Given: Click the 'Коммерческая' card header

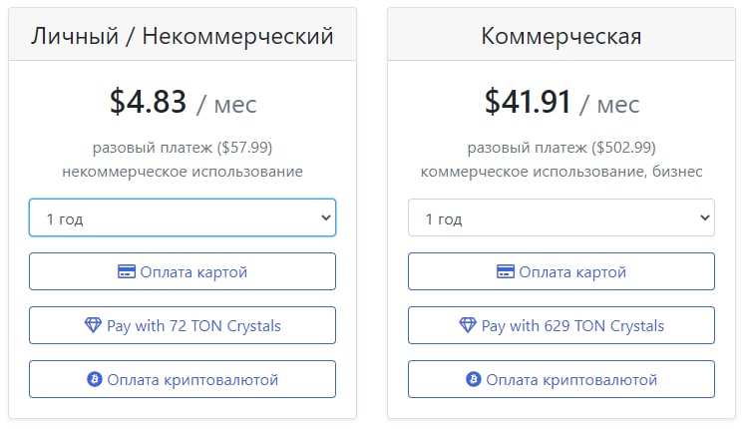Looking at the screenshot, I should pyautogui.click(x=561, y=34).
